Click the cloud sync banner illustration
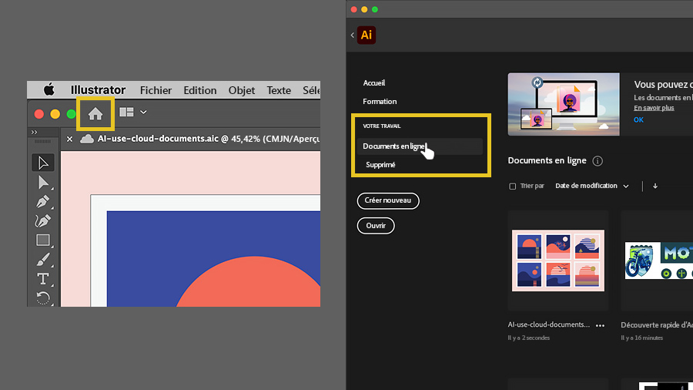This screenshot has height=390, width=693. (x=564, y=104)
